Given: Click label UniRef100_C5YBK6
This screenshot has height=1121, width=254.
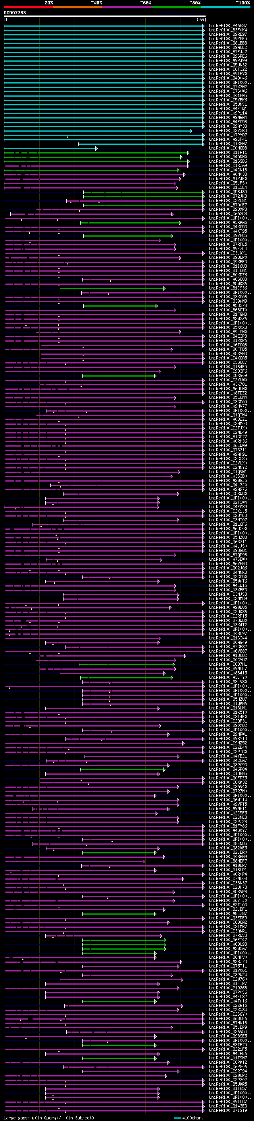Looking at the screenshot, I should point(228,100).
